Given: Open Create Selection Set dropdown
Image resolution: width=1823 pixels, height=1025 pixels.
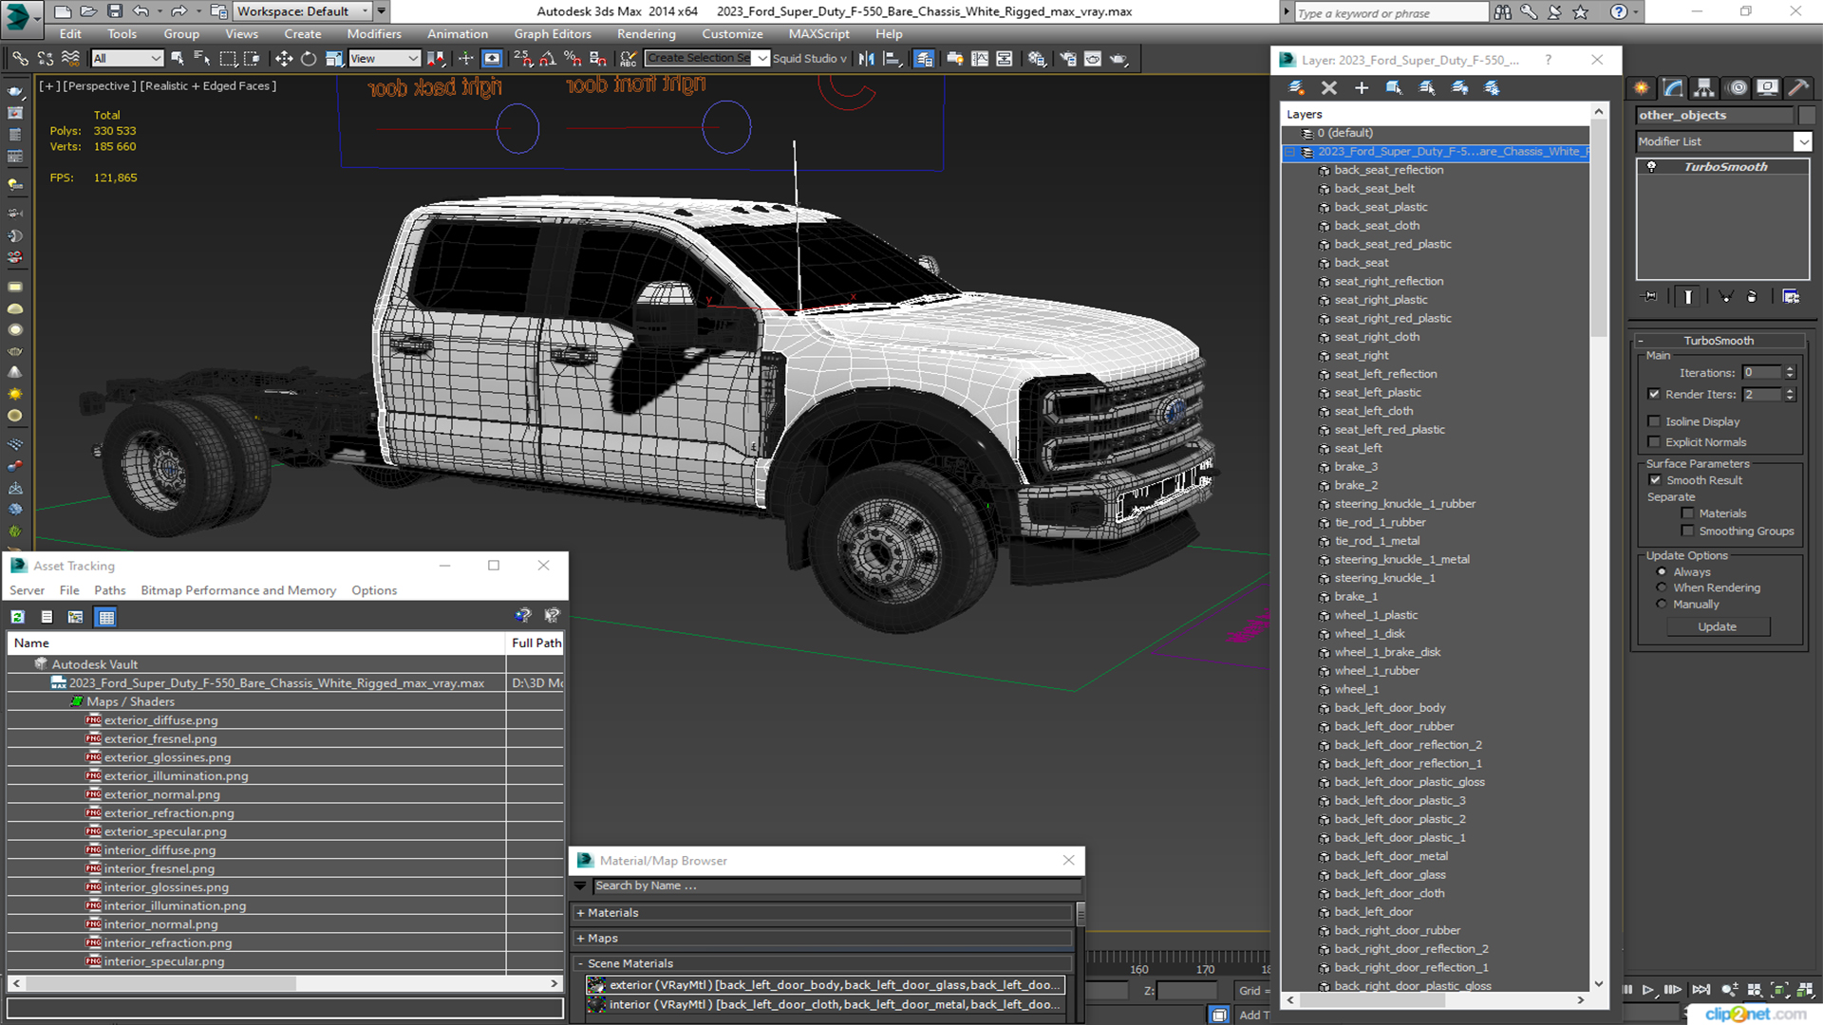Looking at the screenshot, I should (707, 59).
